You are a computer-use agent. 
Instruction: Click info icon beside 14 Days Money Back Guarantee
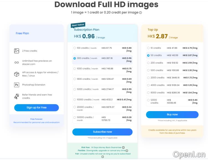(x=123, y=147)
